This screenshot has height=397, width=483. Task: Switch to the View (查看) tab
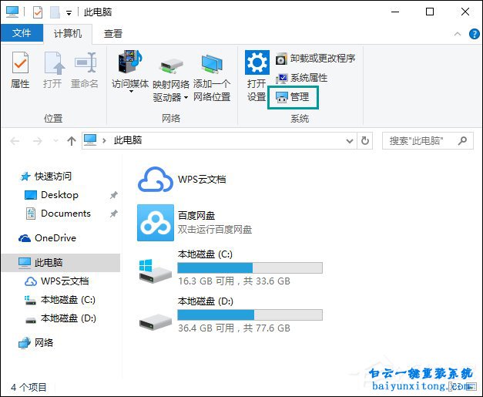(113, 33)
